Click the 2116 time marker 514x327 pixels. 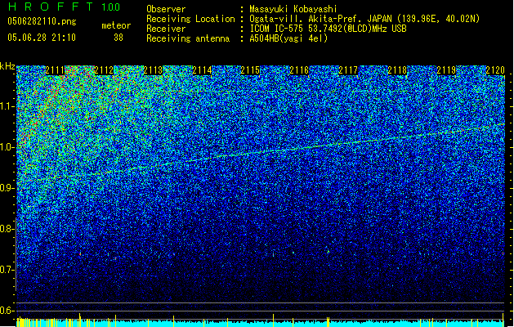click(299, 70)
